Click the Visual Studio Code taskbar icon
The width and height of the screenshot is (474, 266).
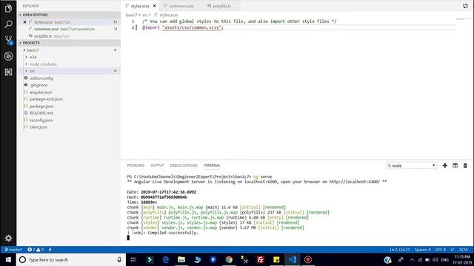click(292, 259)
